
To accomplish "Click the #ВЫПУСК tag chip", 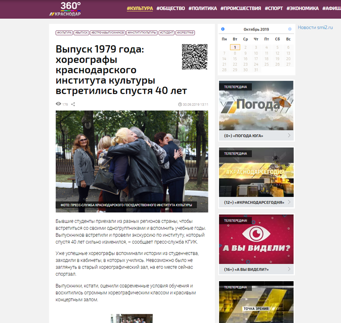I will click(x=81, y=33).
